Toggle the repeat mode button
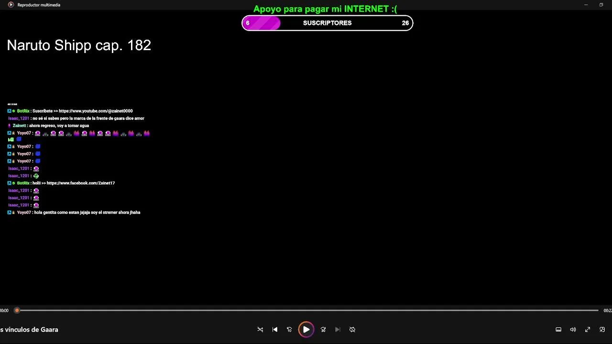This screenshot has width=612, height=344. point(352,329)
